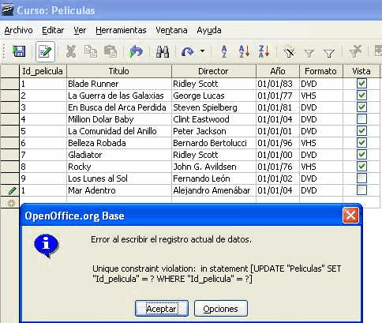Check Vista for Los Lunes al Sol
Viewport: 382px width, 323px height.
pyautogui.click(x=361, y=178)
